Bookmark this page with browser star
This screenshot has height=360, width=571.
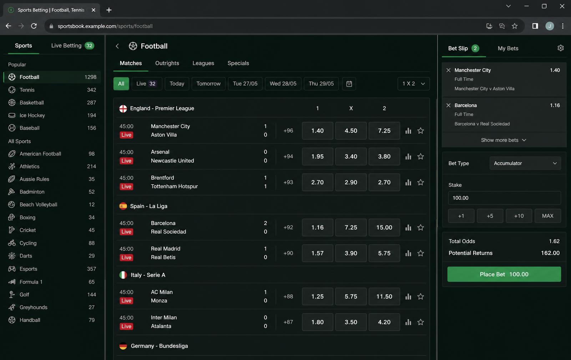[x=514, y=26]
